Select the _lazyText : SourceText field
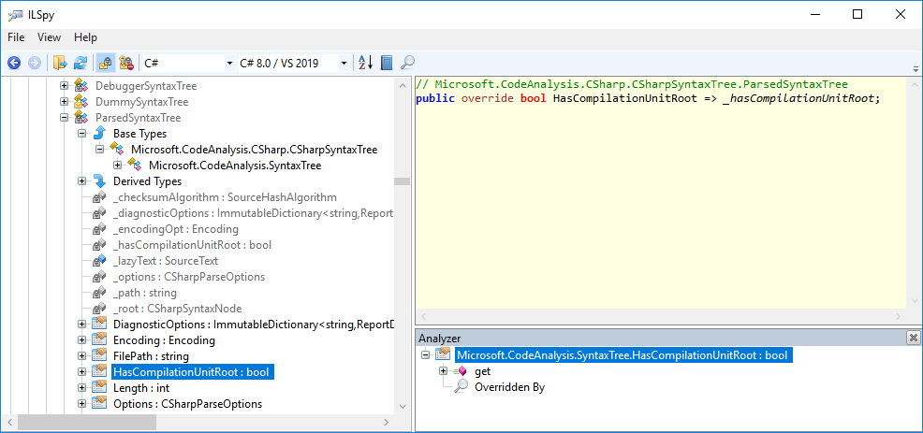Screen dimensions: 923x433 [166, 261]
